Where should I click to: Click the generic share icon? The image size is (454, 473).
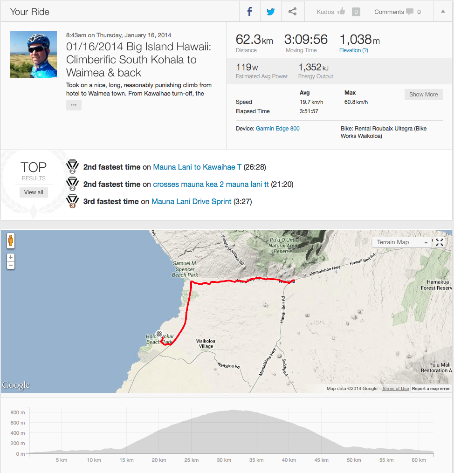pyautogui.click(x=292, y=12)
